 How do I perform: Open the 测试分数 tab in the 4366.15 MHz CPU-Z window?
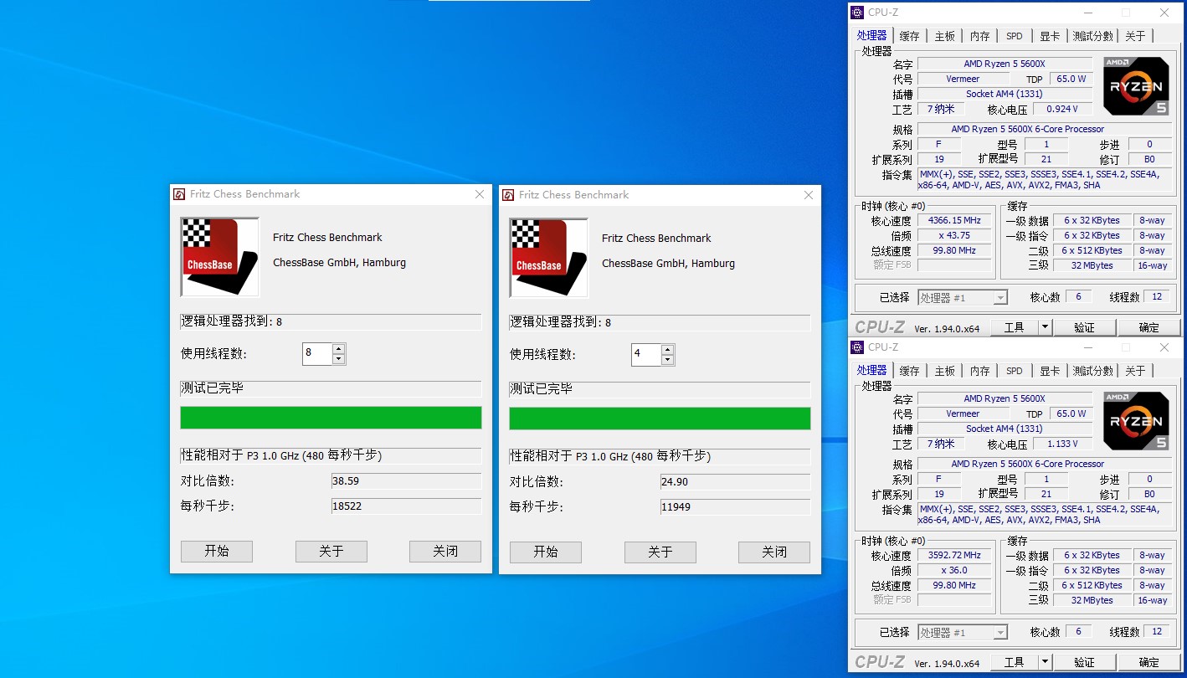click(x=1093, y=36)
